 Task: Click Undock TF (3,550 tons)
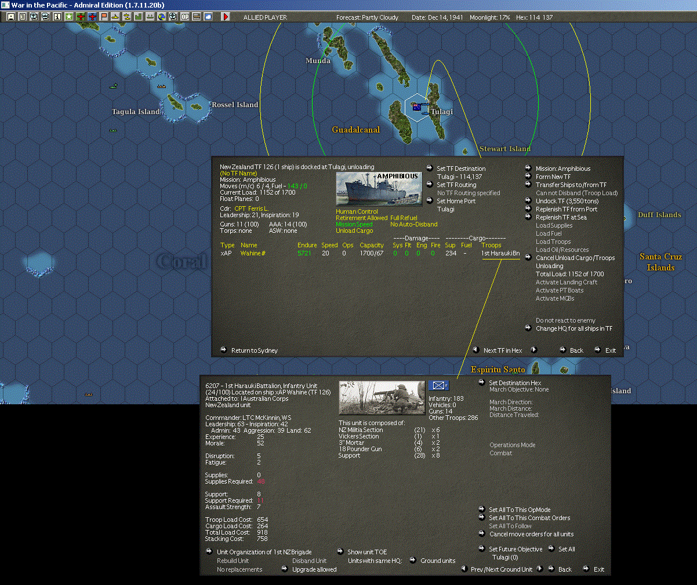click(567, 201)
